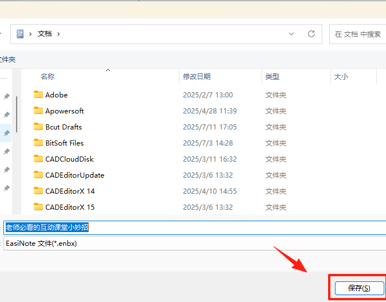386x302 pixels.
Task: Select the Apowersoft folder icon
Action: coord(38,111)
